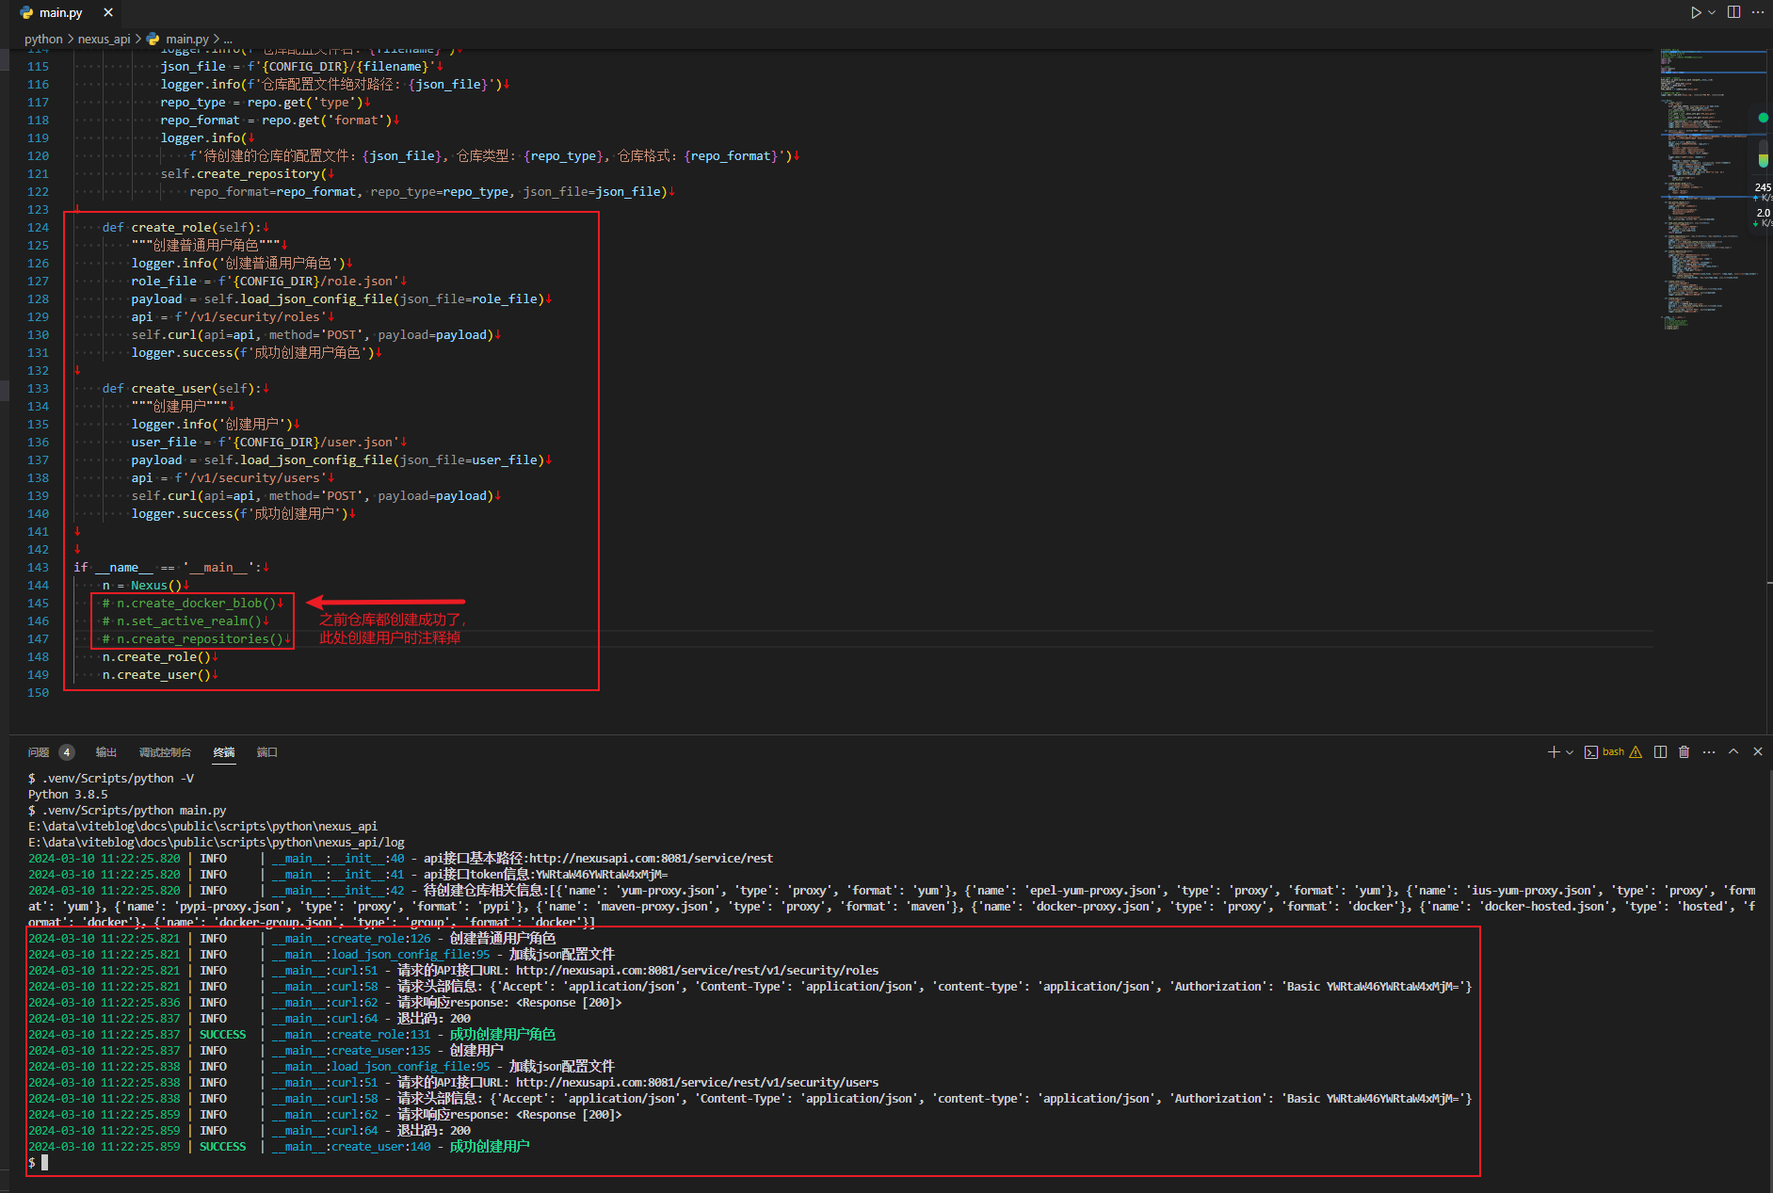1773x1193 pixels.
Task: Switch to the 调试控制台 panel tab
Action: pos(165,752)
